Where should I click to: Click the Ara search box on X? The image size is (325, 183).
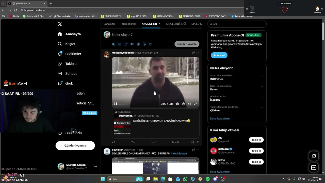coord(237,24)
